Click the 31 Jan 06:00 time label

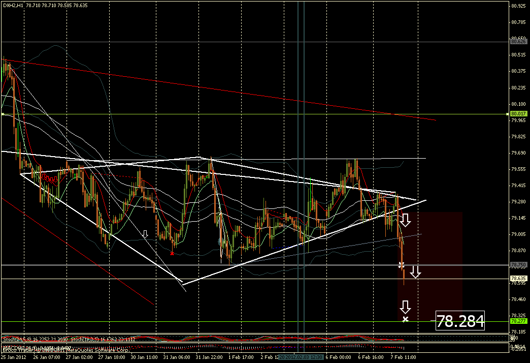tap(177, 357)
